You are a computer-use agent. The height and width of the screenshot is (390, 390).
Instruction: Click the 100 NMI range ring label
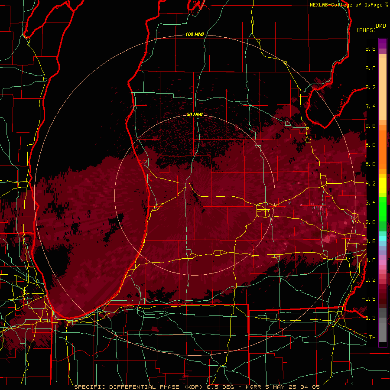click(x=195, y=34)
